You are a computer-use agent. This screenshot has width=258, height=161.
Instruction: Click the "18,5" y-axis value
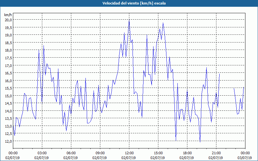pos(9,43)
